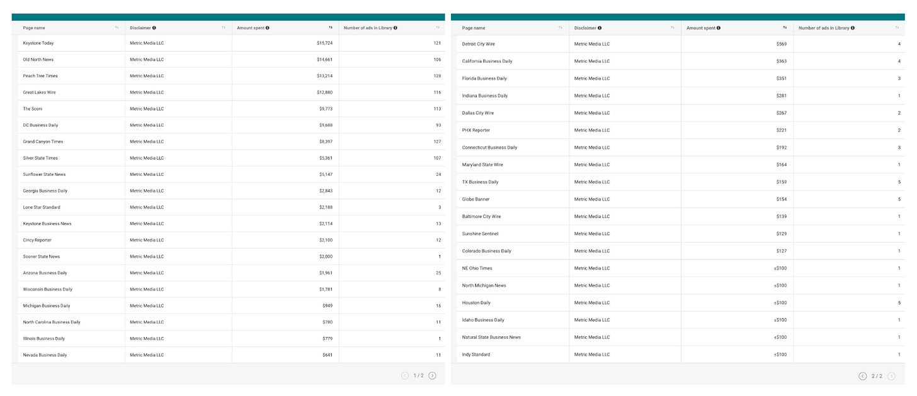Select Keystone Business News page name
Screen dimensions: 917x396
pyautogui.click(x=47, y=224)
